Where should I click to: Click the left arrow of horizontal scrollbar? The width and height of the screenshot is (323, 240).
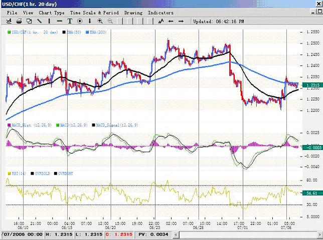pos(176,234)
